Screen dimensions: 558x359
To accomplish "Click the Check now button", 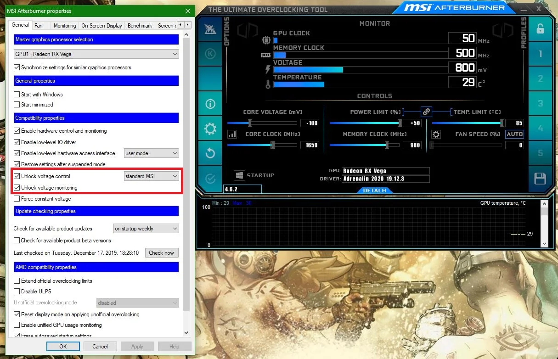I will click(x=162, y=253).
